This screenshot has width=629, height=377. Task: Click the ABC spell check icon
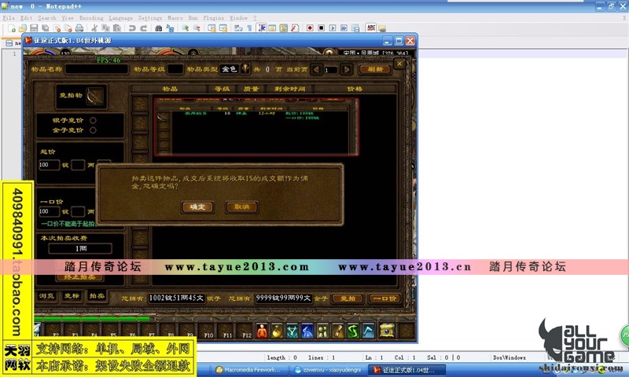point(371,27)
